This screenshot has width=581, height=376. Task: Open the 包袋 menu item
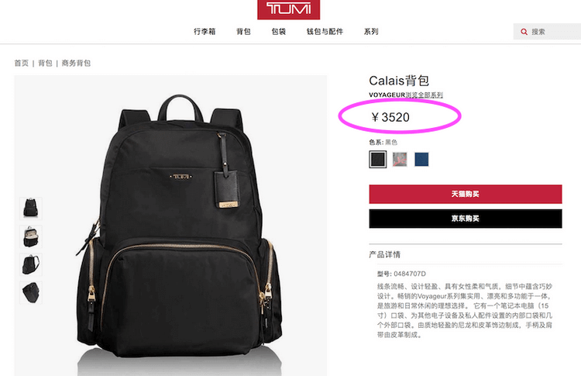[279, 32]
